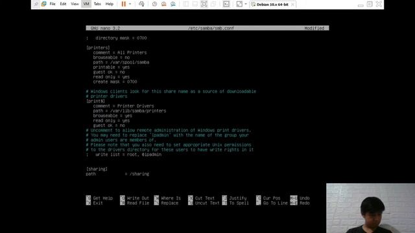The height and width of the screenshot is (233, 415).
Task: Click the 'printable = yes' line
Action: coord(111,67)
